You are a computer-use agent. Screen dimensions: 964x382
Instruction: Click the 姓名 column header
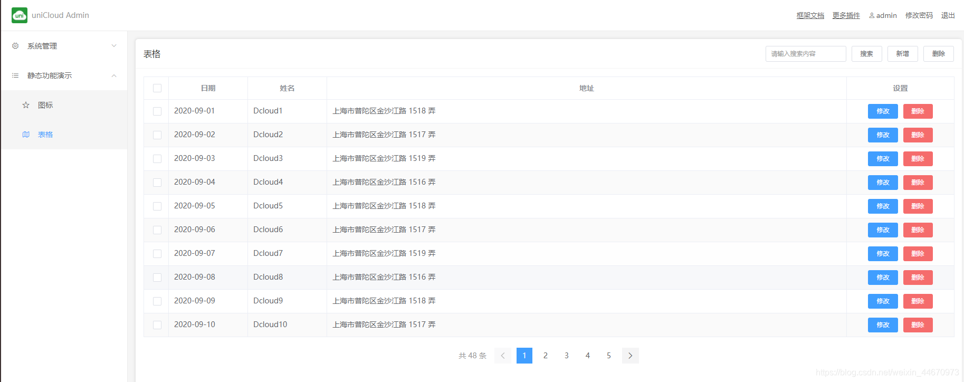coord(288,88)
